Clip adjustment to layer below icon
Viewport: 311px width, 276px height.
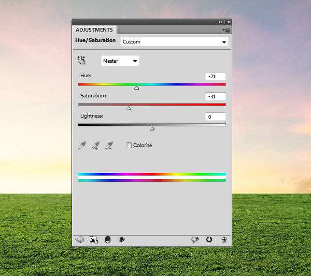tap(108, 240)
